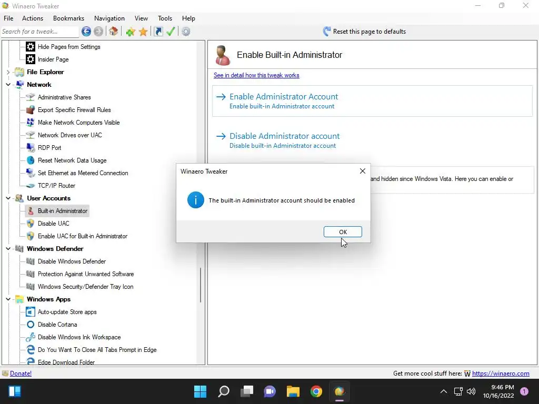Open the Navigation menu
The height and width of the screenshot is (404, 539).
point(109,18)
